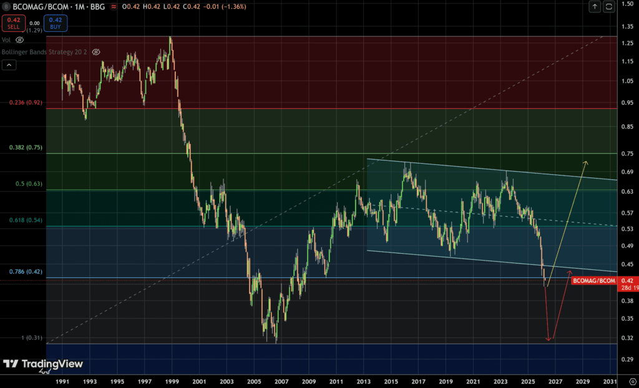This screenshot has height=388, width=639.
Task: Click the up-arrow publish button
Action: click(x=595, y=6)
